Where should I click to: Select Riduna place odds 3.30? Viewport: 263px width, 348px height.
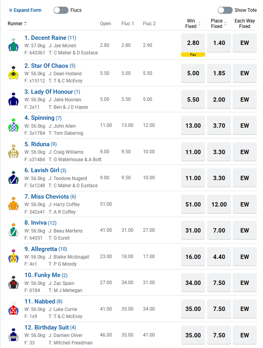219,152
